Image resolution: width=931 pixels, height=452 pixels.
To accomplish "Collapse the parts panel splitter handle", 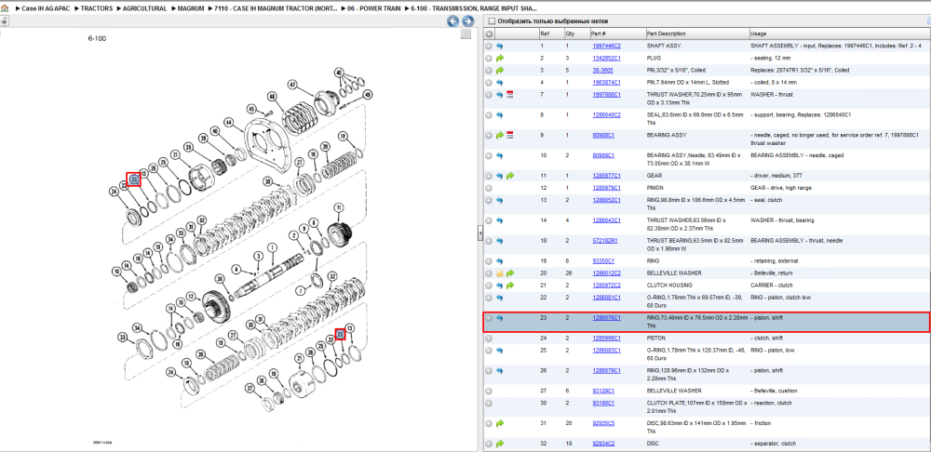I will tap(479, 234).
